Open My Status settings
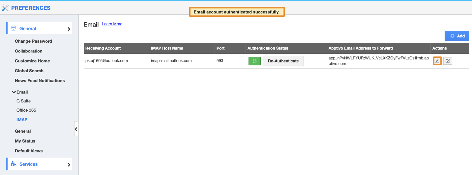Screen dimensions: 472x175 tap(25, 141)
